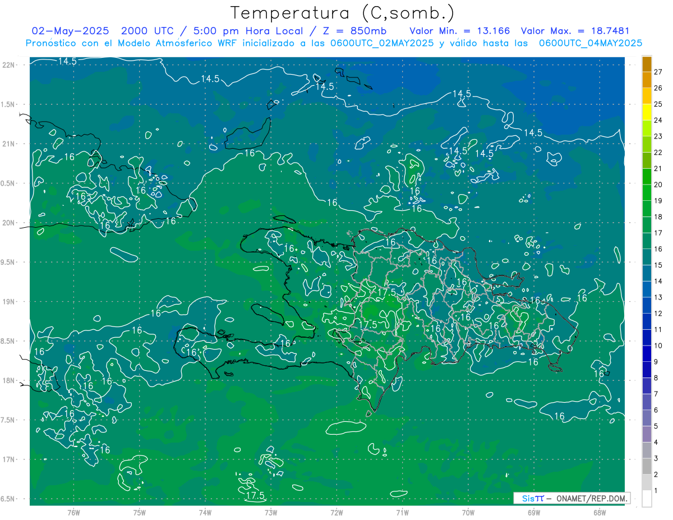
Task: Click the "70W" longitude label
Action: point(468,513)
